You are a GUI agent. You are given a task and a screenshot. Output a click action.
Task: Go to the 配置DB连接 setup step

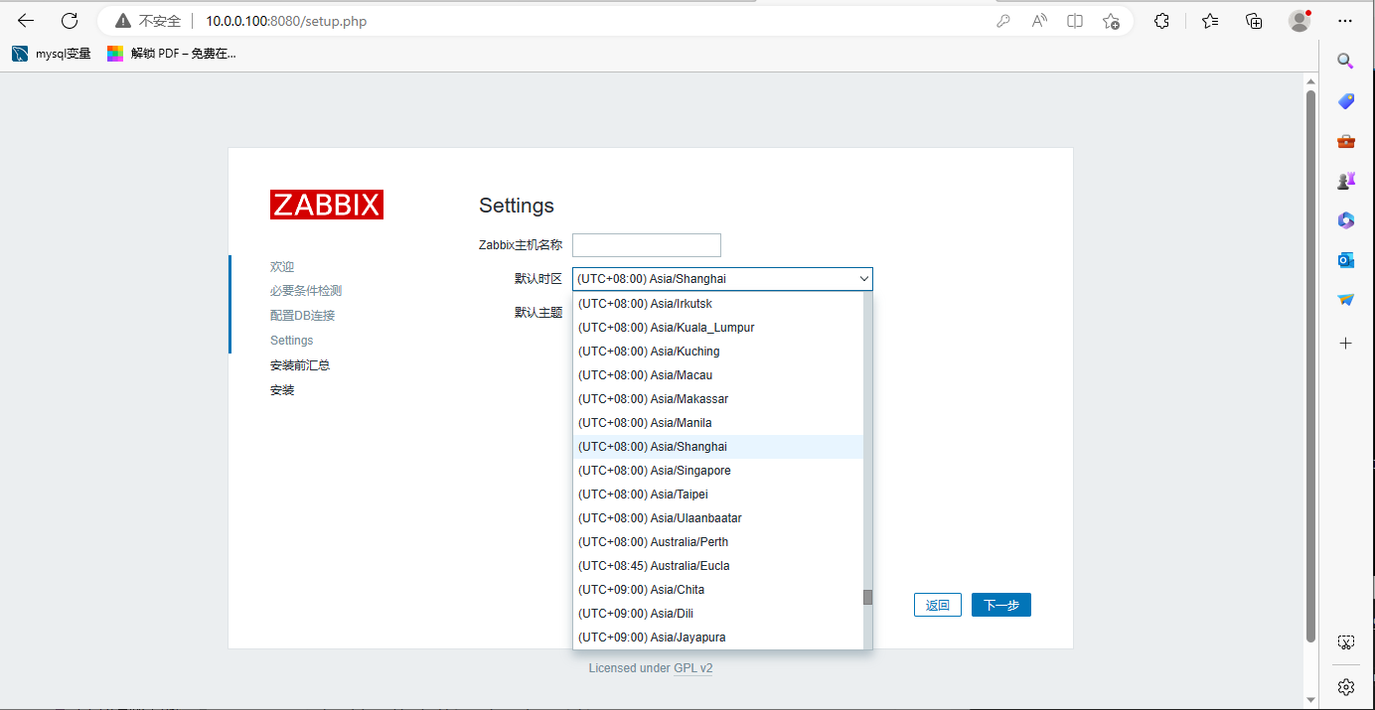click(x=302, y=315)
